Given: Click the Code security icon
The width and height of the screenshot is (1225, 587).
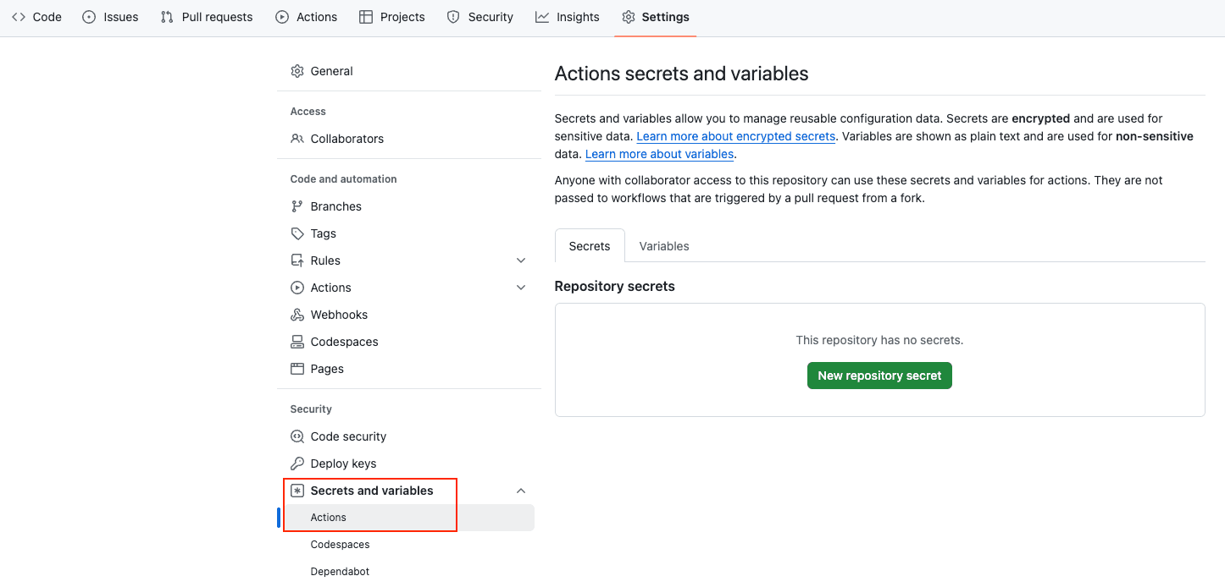Looking at the screenshot, I should [x=297, y=436].
